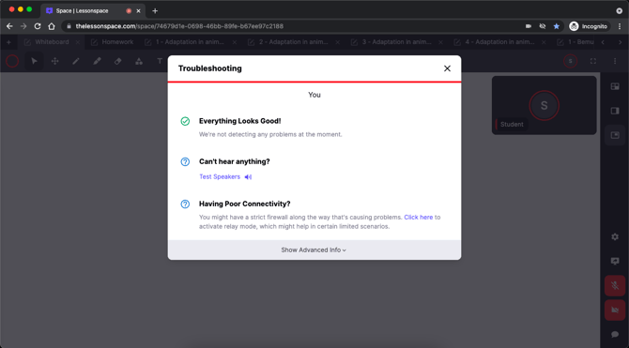
Task: Select the eraser tool
Action: tap(118, 61)
